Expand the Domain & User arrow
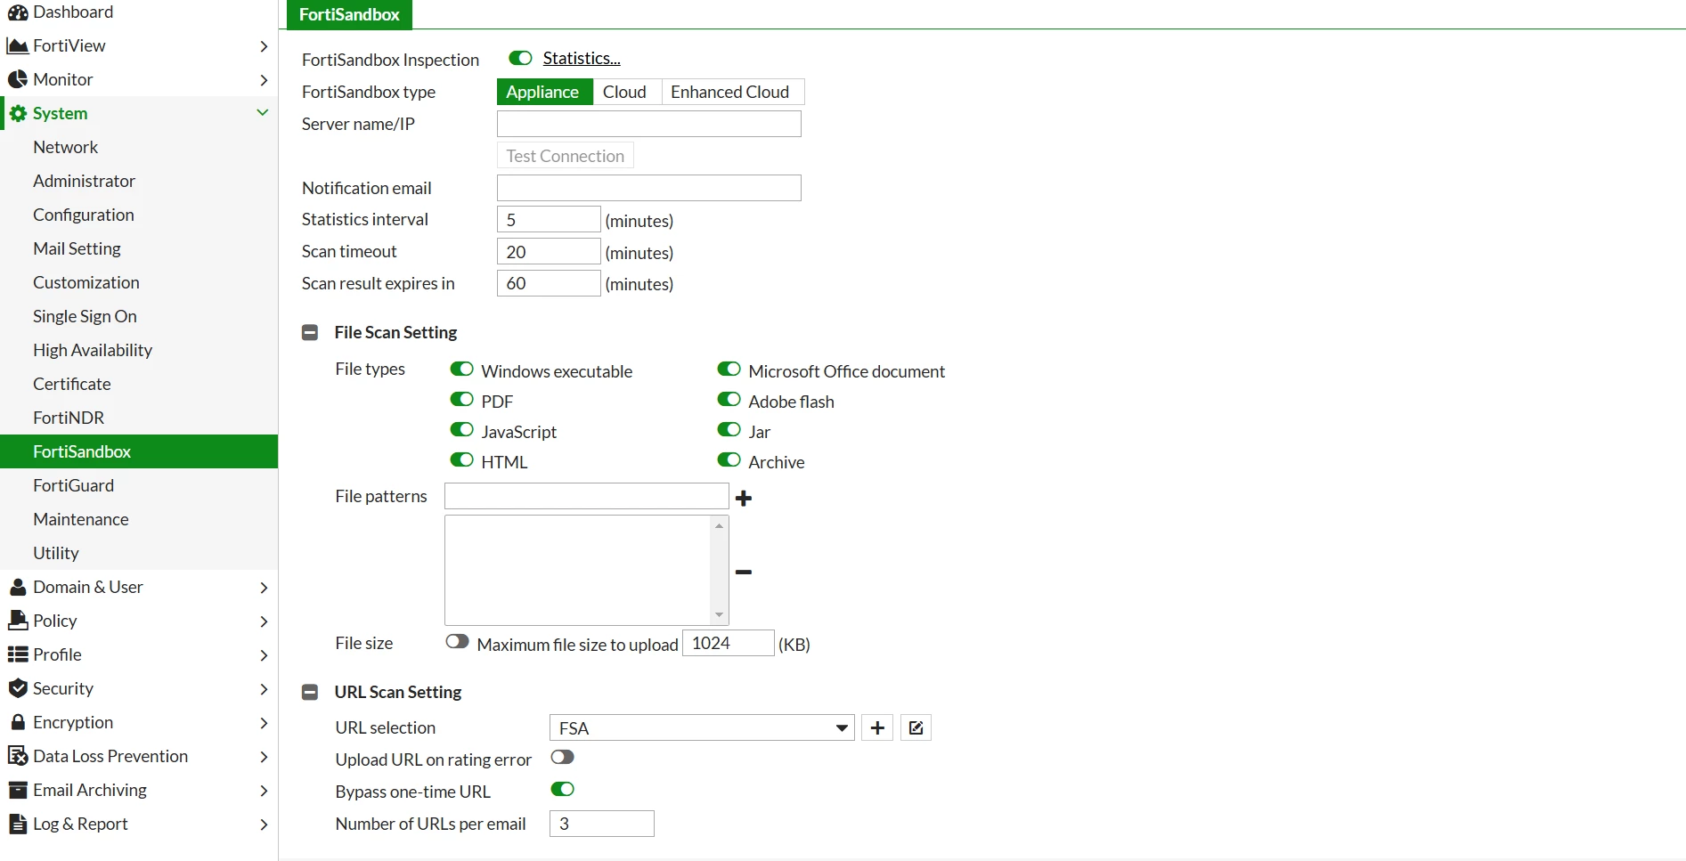 [264, 587]
